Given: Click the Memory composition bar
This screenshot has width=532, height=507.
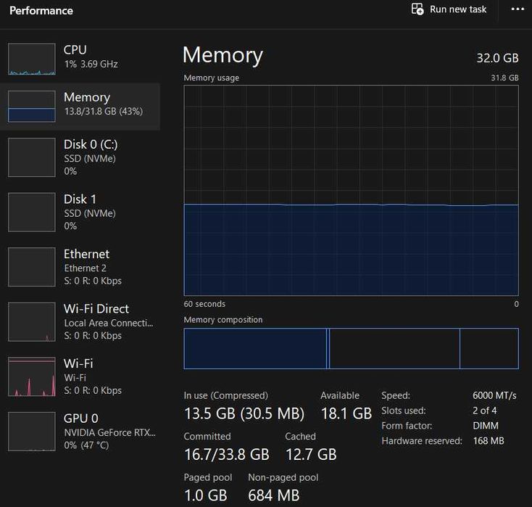Looking at the screenshot, I should (x=351, y=348).
